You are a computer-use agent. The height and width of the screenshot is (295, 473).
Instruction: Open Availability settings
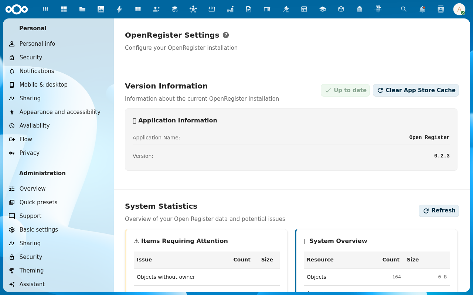point(58,125)
